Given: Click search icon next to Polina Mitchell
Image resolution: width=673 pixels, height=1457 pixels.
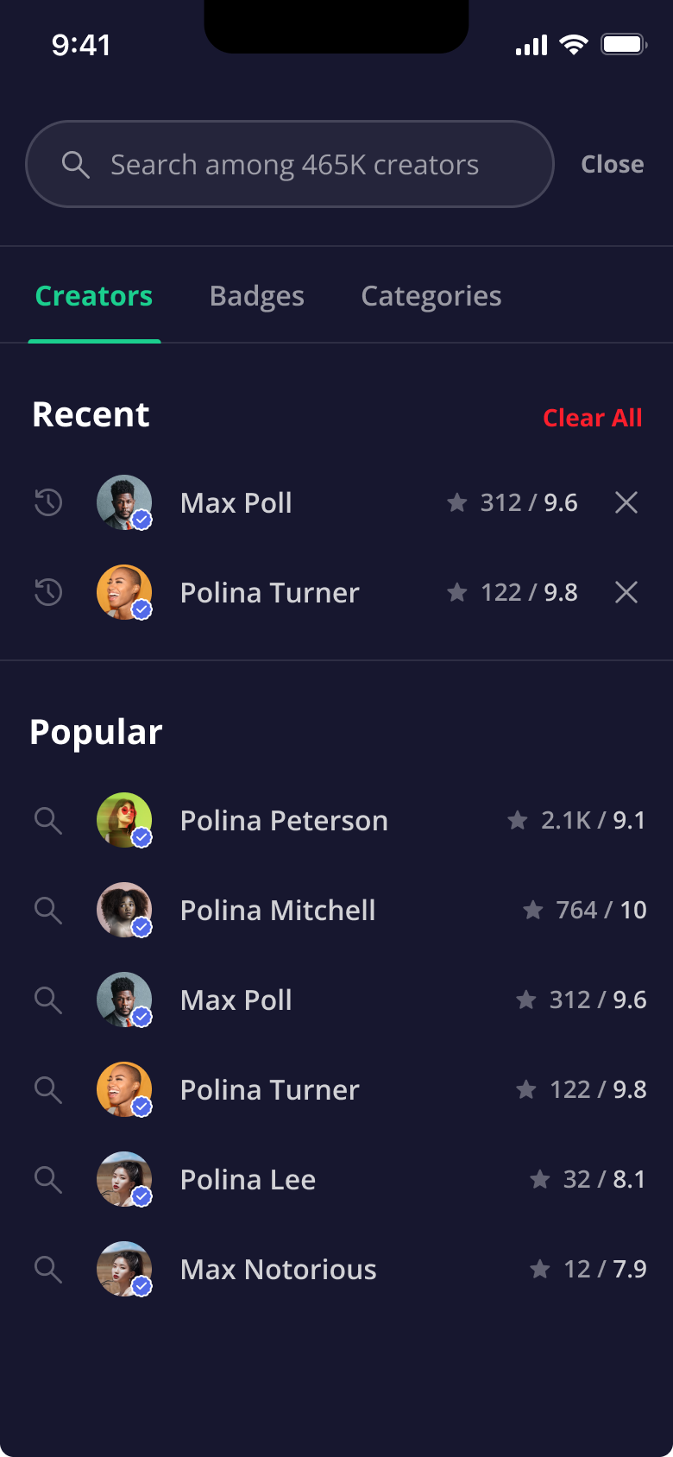Looking at the screenshot, I should (48, 911).
